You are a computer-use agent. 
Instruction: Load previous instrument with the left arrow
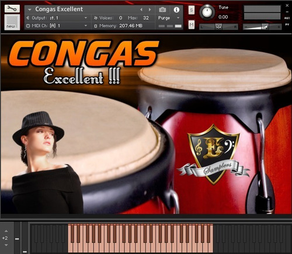(x=141, y=9)
